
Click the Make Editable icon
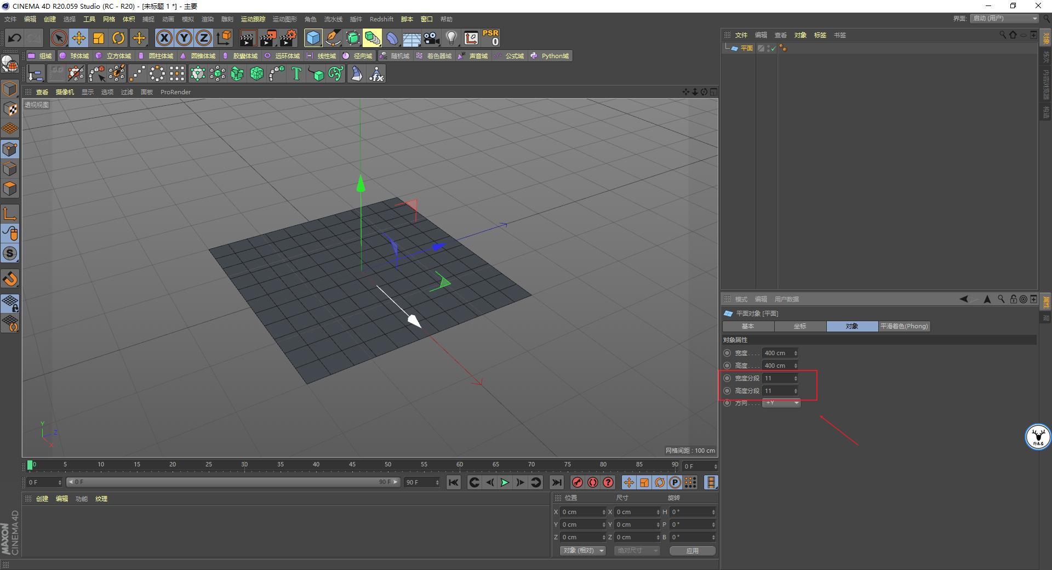click(x=10, y=64)
